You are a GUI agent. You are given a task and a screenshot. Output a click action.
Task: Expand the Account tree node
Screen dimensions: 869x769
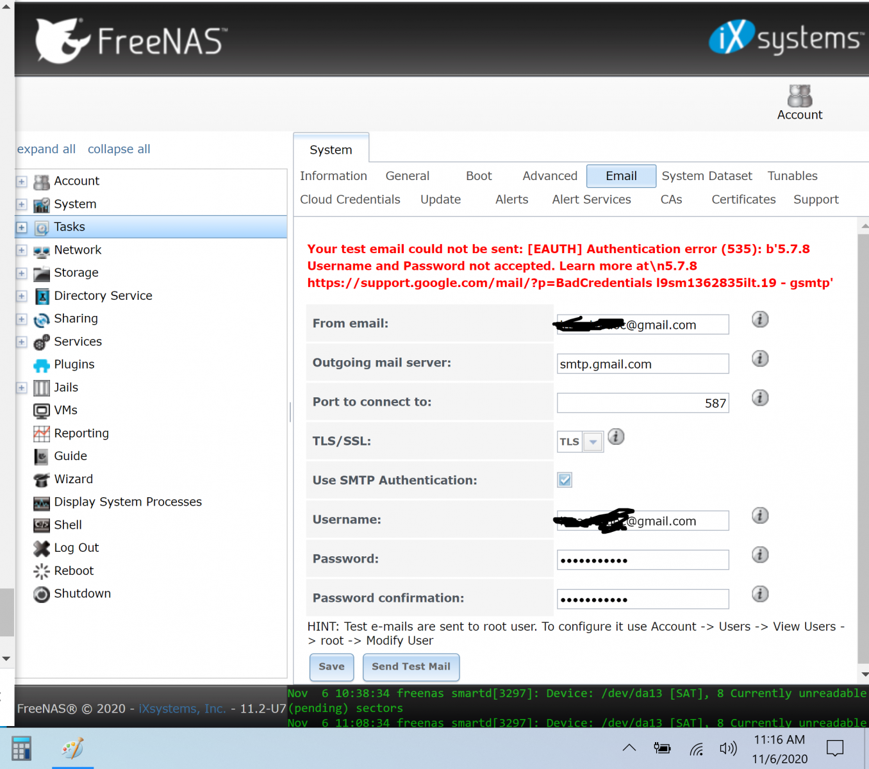pos(22,181)
